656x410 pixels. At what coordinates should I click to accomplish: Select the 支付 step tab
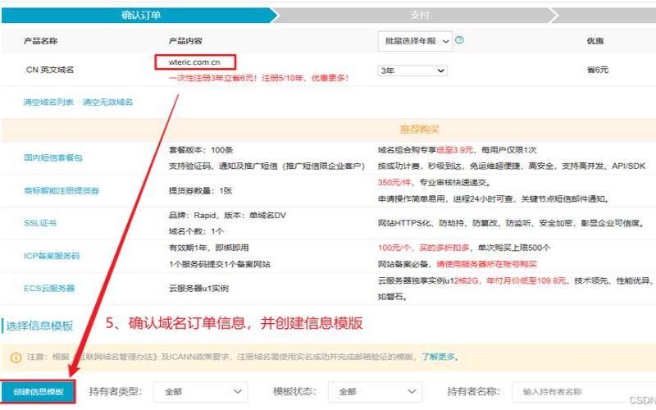[x=418, y=16]
